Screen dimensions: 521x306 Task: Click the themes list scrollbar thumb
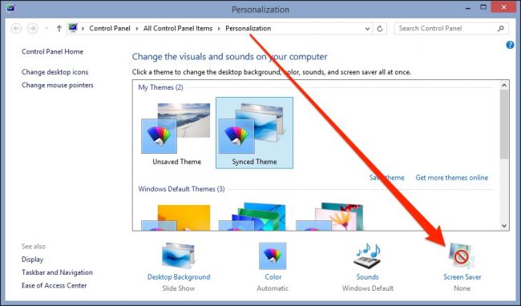[504, 124]
